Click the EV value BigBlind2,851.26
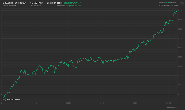Viewport: 185px width, 110px height. 74,6
